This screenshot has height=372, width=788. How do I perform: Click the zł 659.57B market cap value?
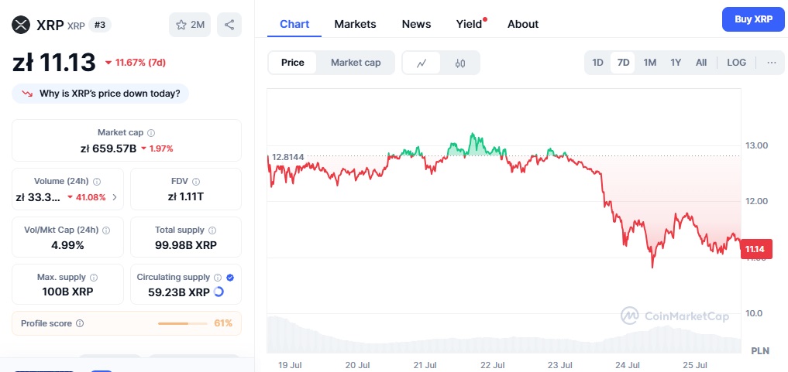point(108,148)
